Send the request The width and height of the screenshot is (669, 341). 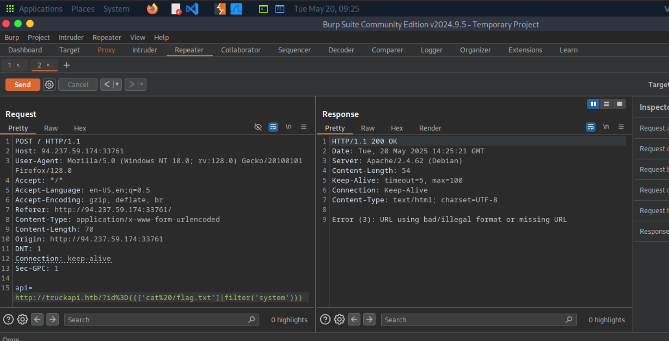[x=23, y=85]
